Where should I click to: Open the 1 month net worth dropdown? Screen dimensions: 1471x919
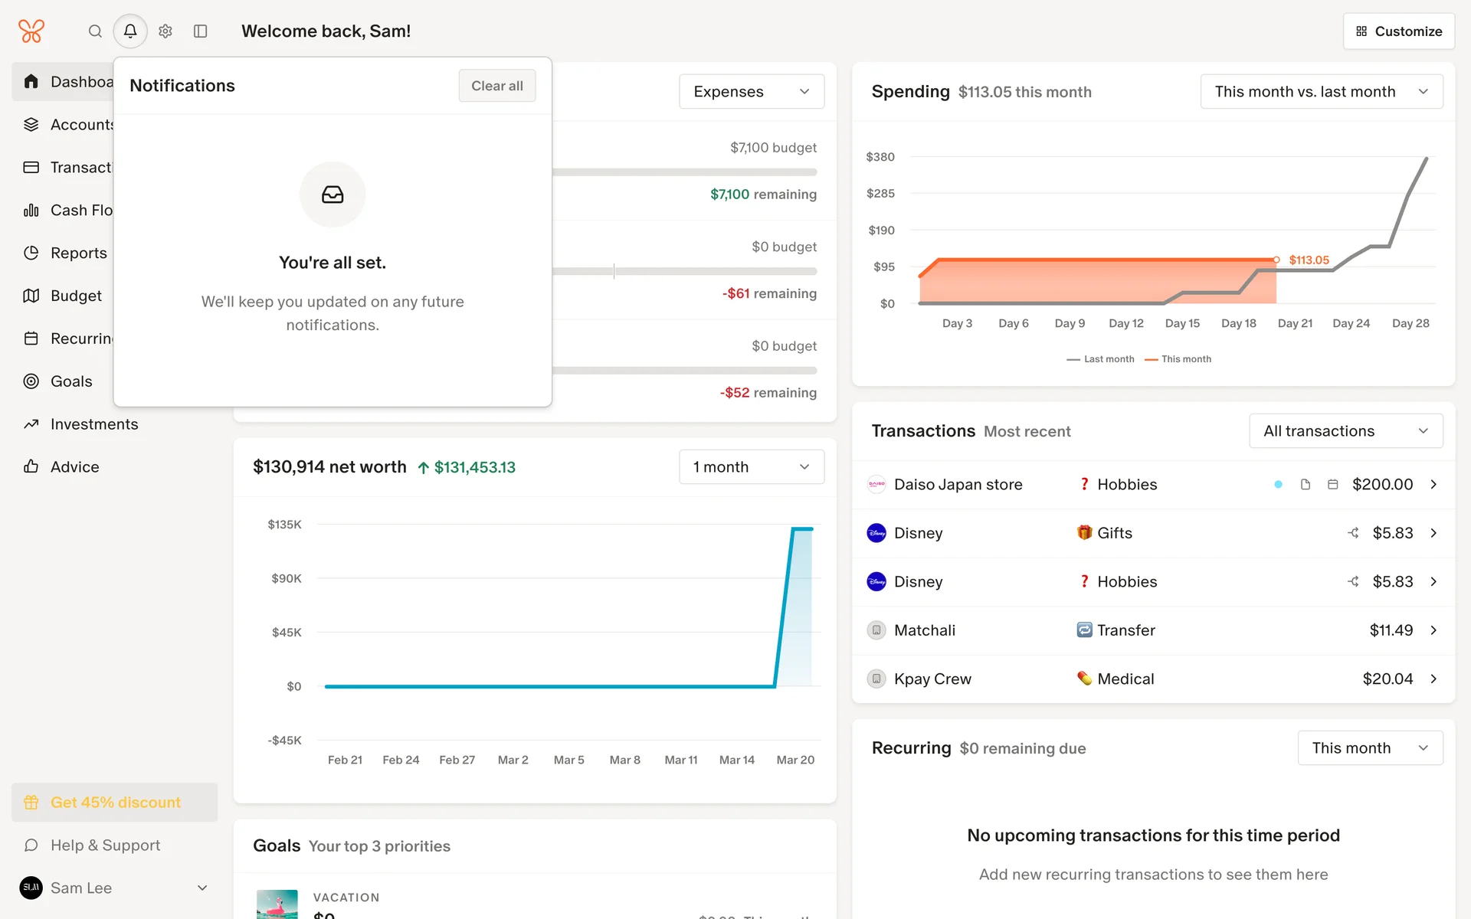tap(751, 467)
